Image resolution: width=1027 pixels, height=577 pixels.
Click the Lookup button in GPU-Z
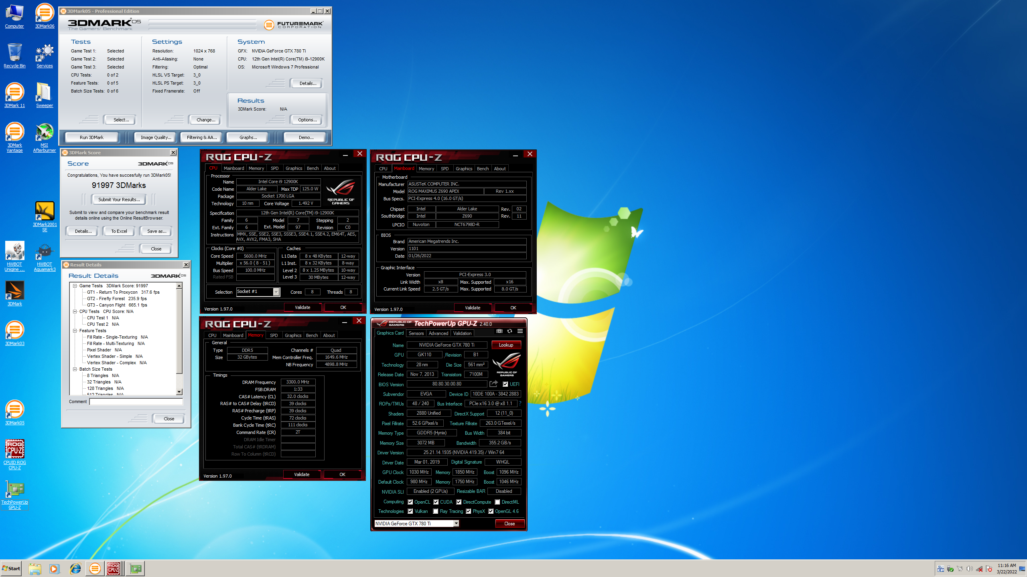pyautogui.click(x=506, y=345)
